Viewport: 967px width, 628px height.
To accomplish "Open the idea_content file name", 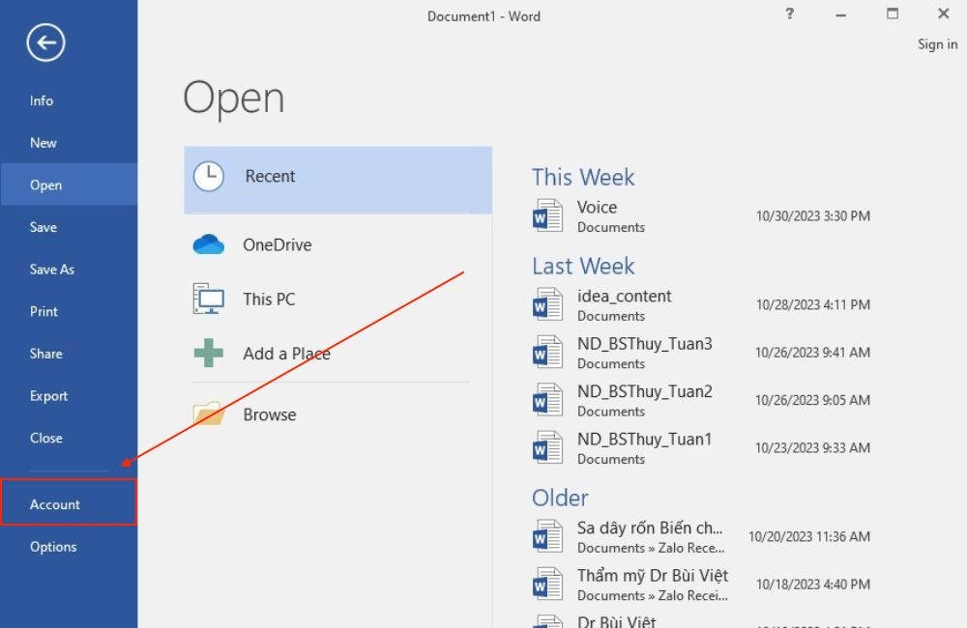I will tap(624, 296).
